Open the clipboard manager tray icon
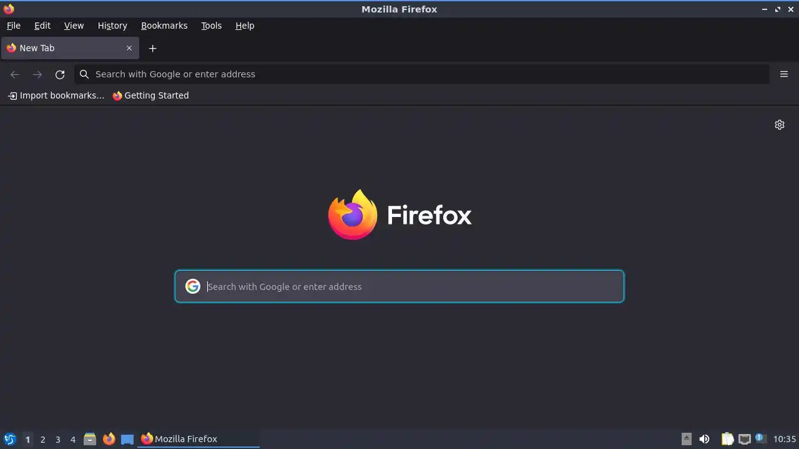This screenshot has width=799, height=449. [727, 439]
